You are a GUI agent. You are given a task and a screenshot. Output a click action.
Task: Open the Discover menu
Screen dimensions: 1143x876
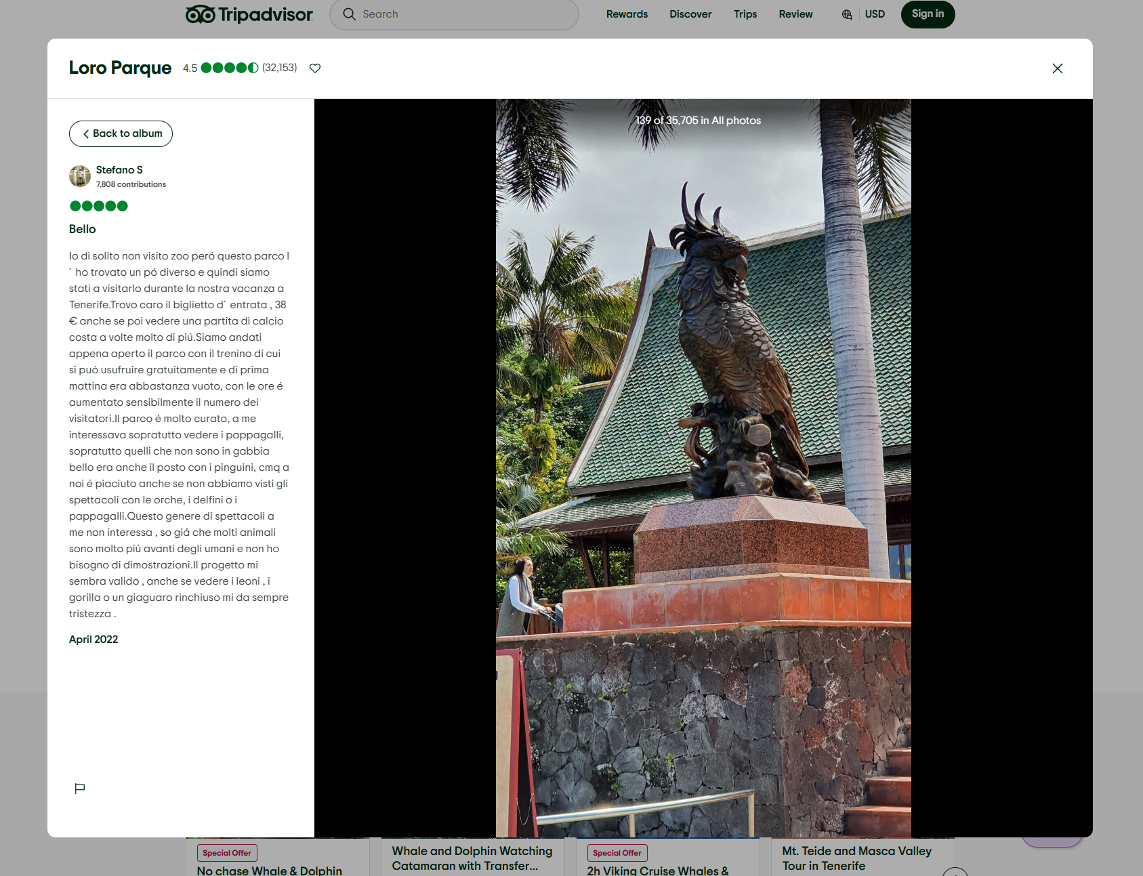690,14
